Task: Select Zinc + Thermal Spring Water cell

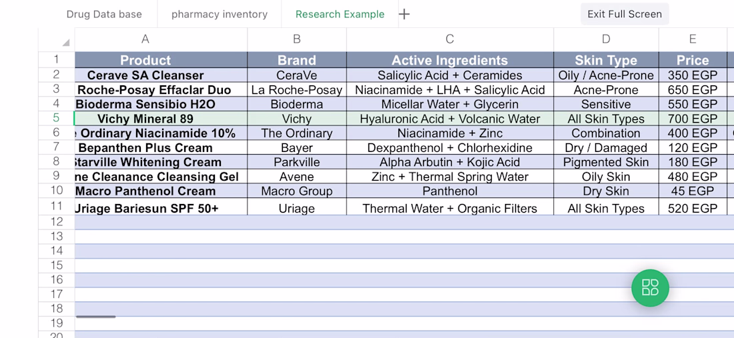Action: 450,177
